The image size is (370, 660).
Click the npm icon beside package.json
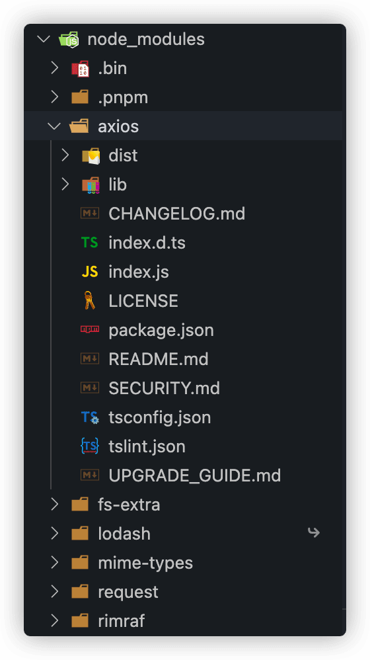90,329
